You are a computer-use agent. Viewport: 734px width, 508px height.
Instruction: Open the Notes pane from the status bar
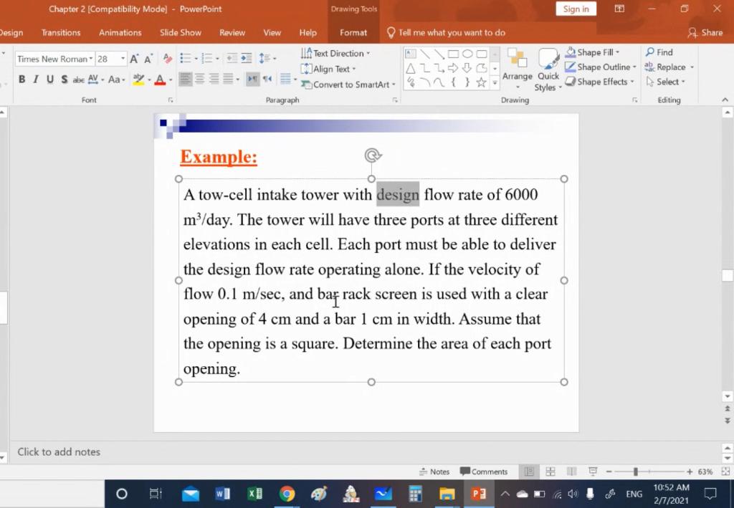(x=434, y=471)
